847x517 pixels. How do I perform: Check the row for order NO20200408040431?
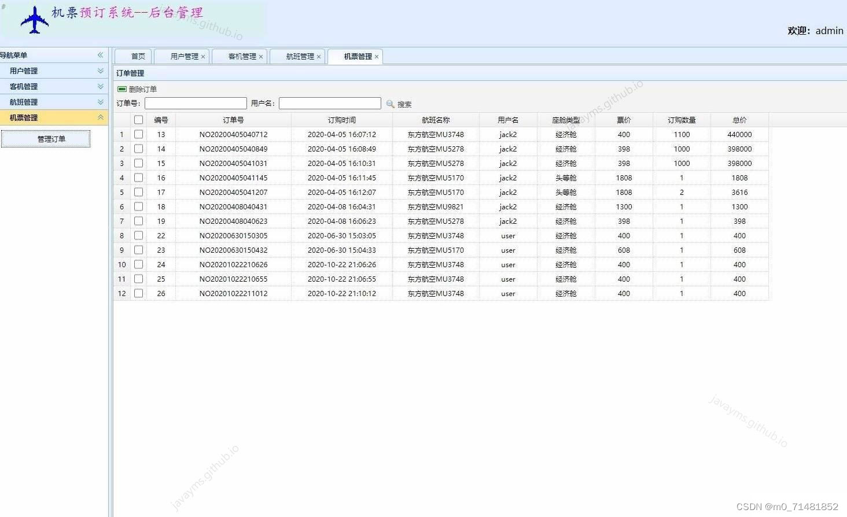pos(138,206)
